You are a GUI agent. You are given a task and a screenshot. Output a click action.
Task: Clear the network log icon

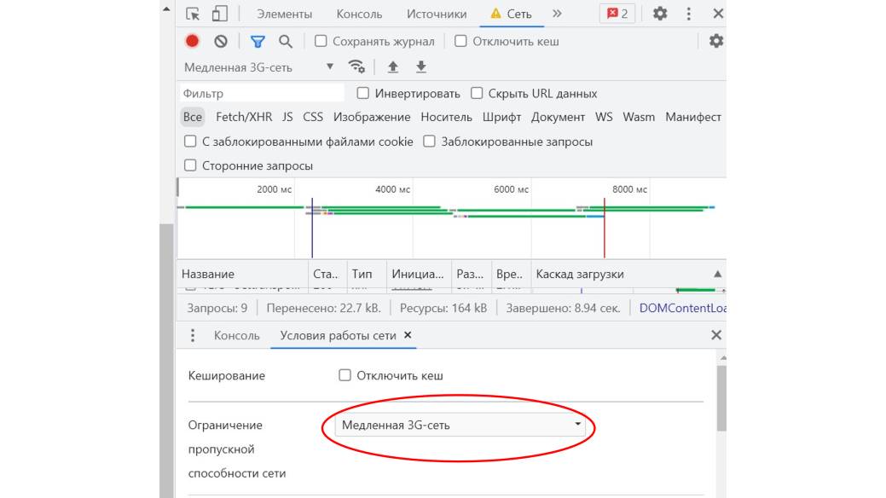pos(221,41)
